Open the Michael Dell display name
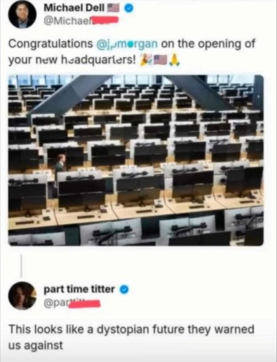Screen dimensions: 277x362 [74, 8]
